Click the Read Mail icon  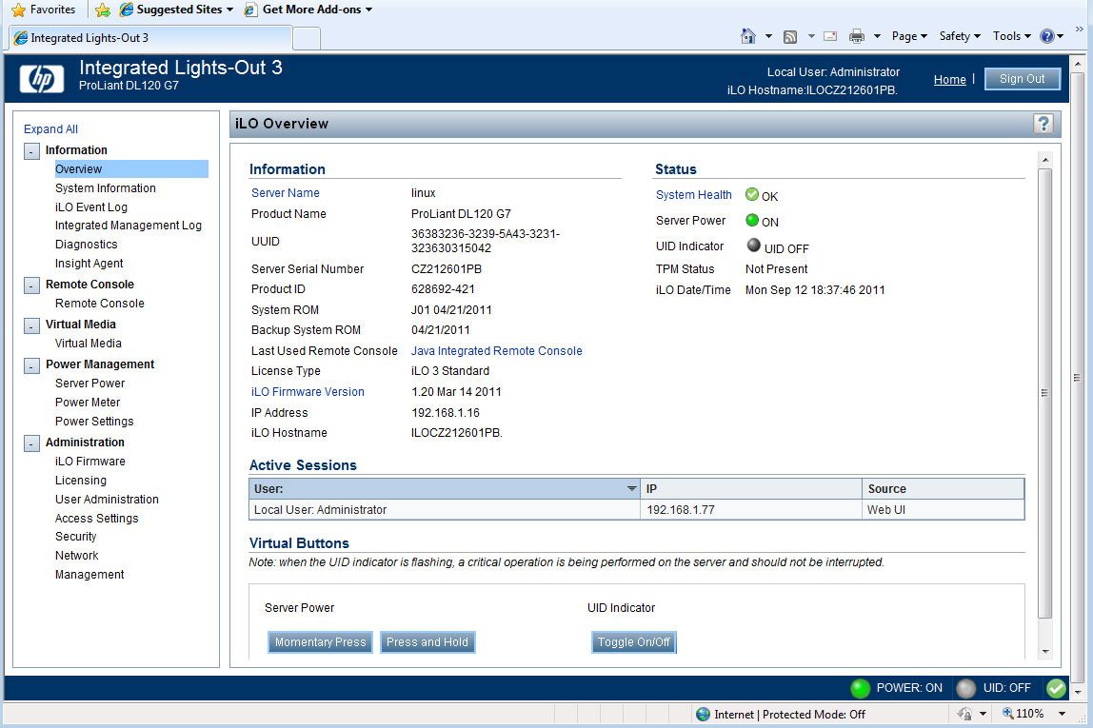pyautogui.click(x=830, y=36)
